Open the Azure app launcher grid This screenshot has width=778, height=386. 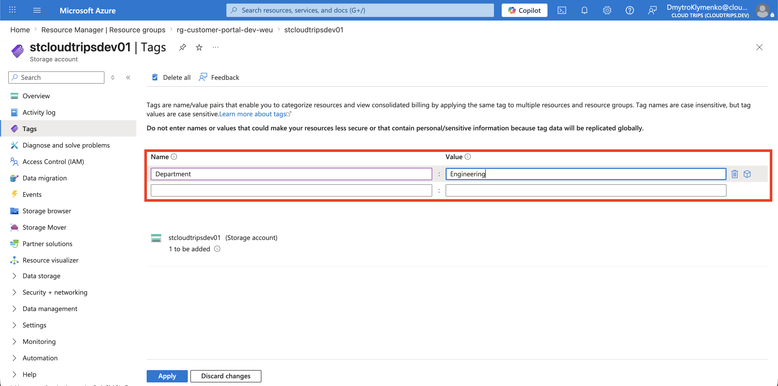12,10
